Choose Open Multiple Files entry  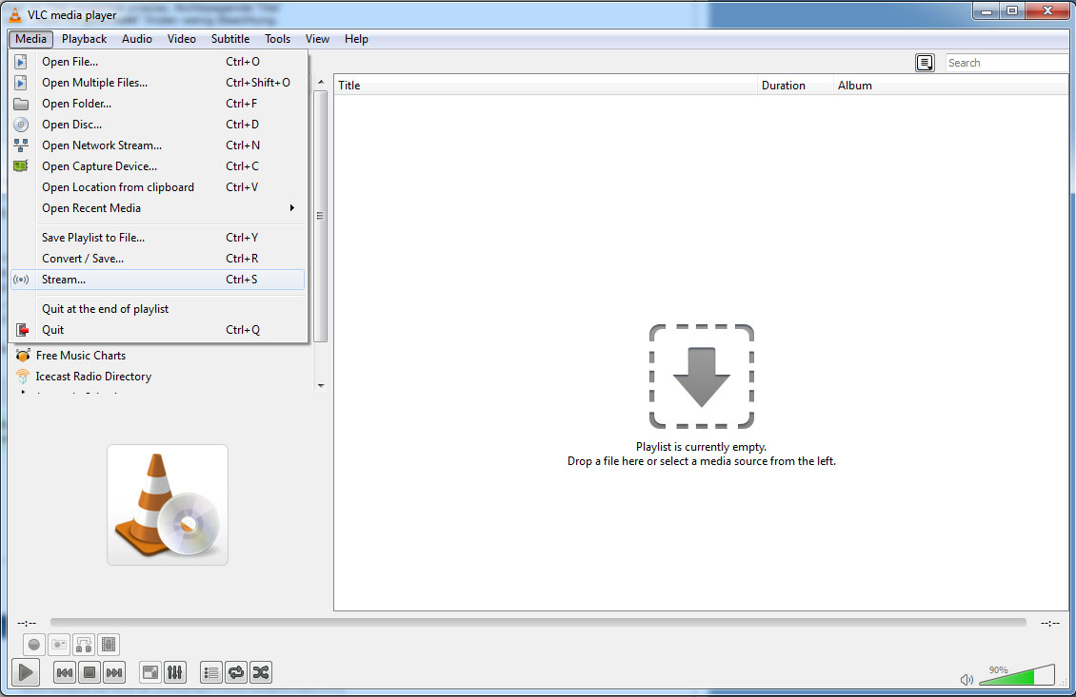click(x=157, y=82)
